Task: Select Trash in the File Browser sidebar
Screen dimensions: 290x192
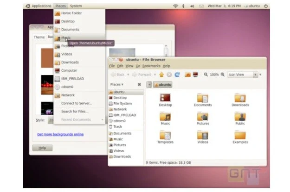Action: (118, 126)
